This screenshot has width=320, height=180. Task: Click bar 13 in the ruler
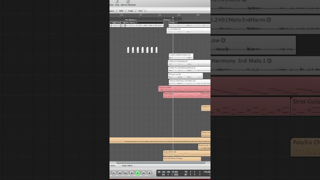pos(121,15)
